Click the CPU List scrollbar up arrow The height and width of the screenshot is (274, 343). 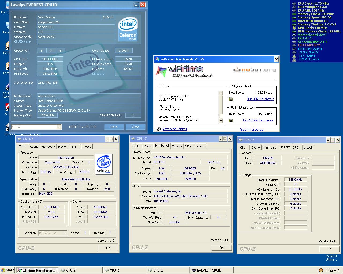click(x=221, y=93)
